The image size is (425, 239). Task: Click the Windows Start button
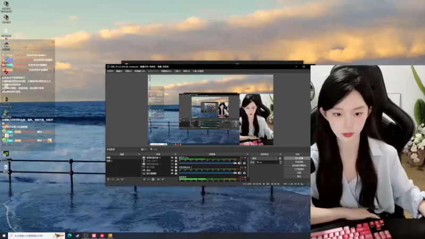pos(4,236)
